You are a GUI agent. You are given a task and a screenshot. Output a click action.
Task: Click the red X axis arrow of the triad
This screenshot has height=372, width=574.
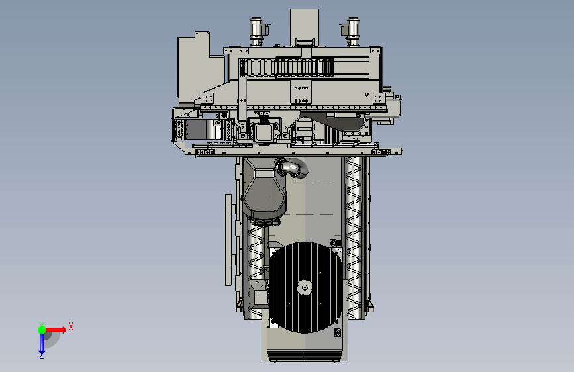56,330
